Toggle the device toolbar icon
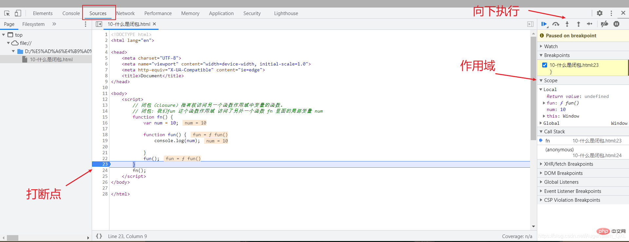Screen dimensions: 629x242 click(x=18, y=13)
